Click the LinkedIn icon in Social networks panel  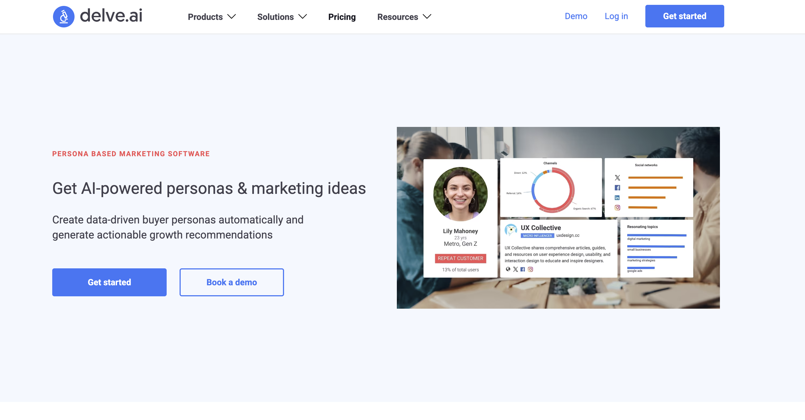pyautogui.click(x=617, y=198)
